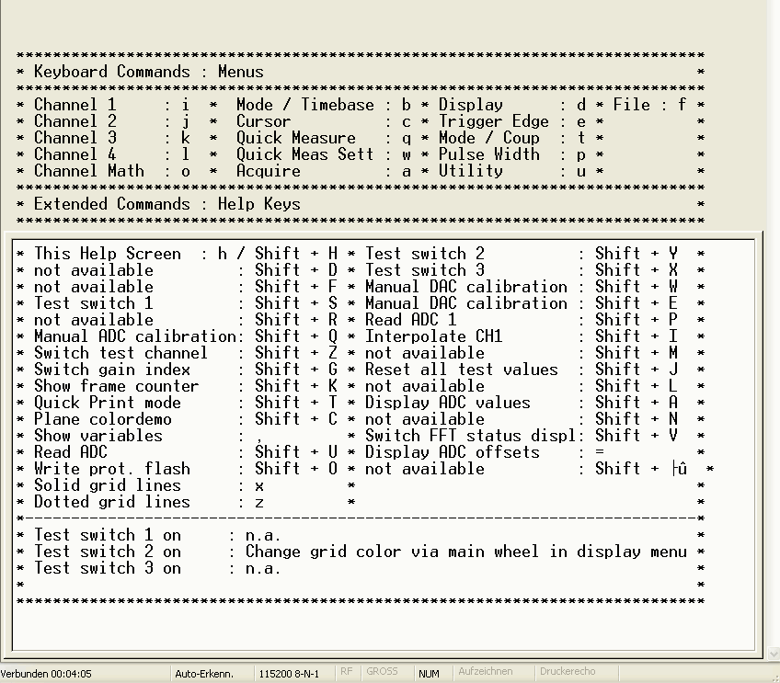
Task: Click the empty terminal area below asterisk border
Action: [383, 629]
